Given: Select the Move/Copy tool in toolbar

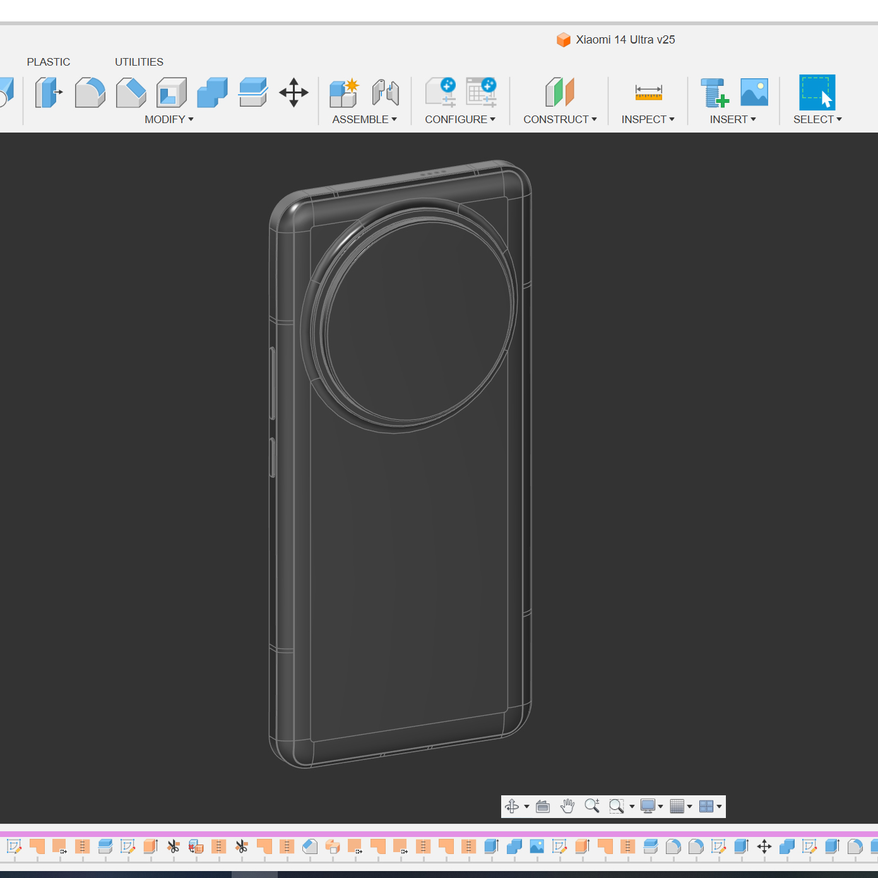Looking at the screenshot, I should [294, 93].
